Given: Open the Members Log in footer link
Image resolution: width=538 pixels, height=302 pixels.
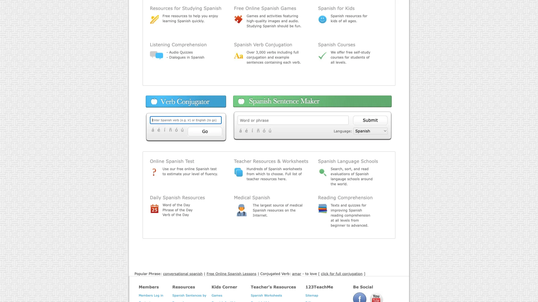Looking at the screenshot, I should 151,295.
